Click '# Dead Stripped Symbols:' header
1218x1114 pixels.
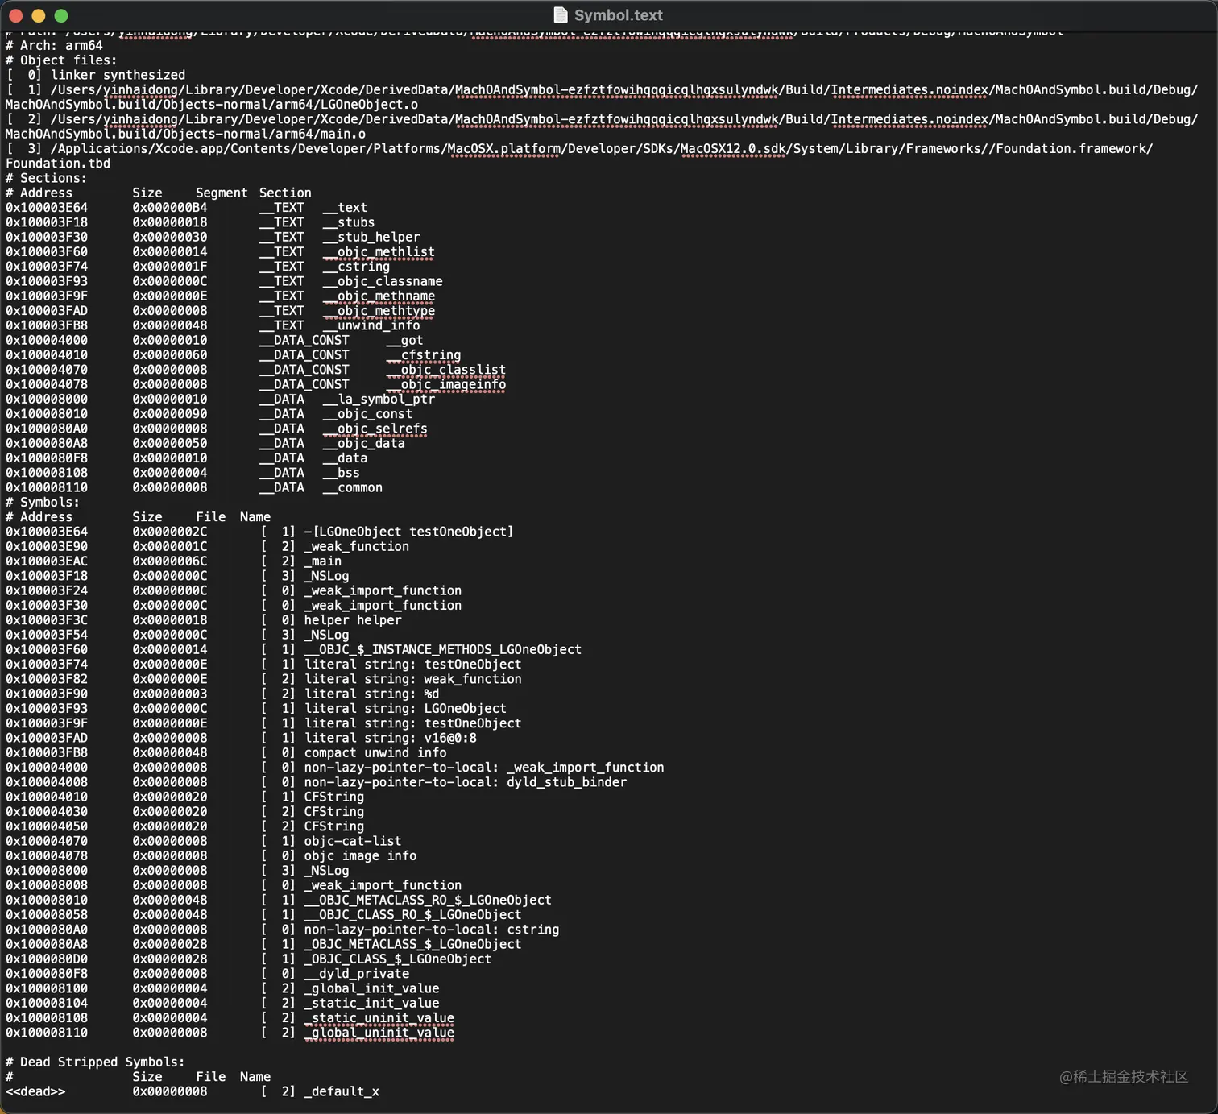pos(95,1062)
